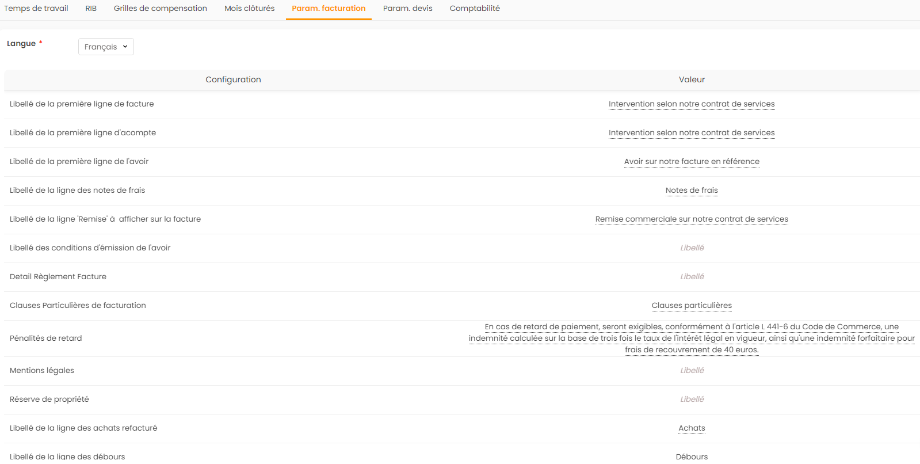
Task: Edit the first invoice line label value
Action: click(x=692, y=104)
